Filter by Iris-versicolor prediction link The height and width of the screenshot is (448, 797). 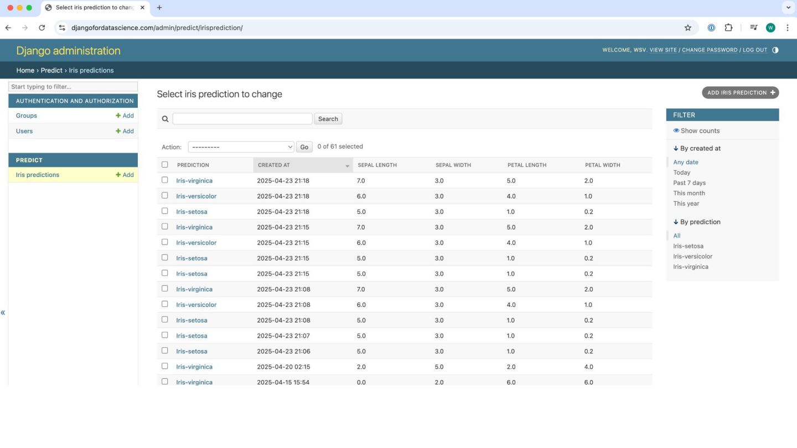[x=692, y=257]
